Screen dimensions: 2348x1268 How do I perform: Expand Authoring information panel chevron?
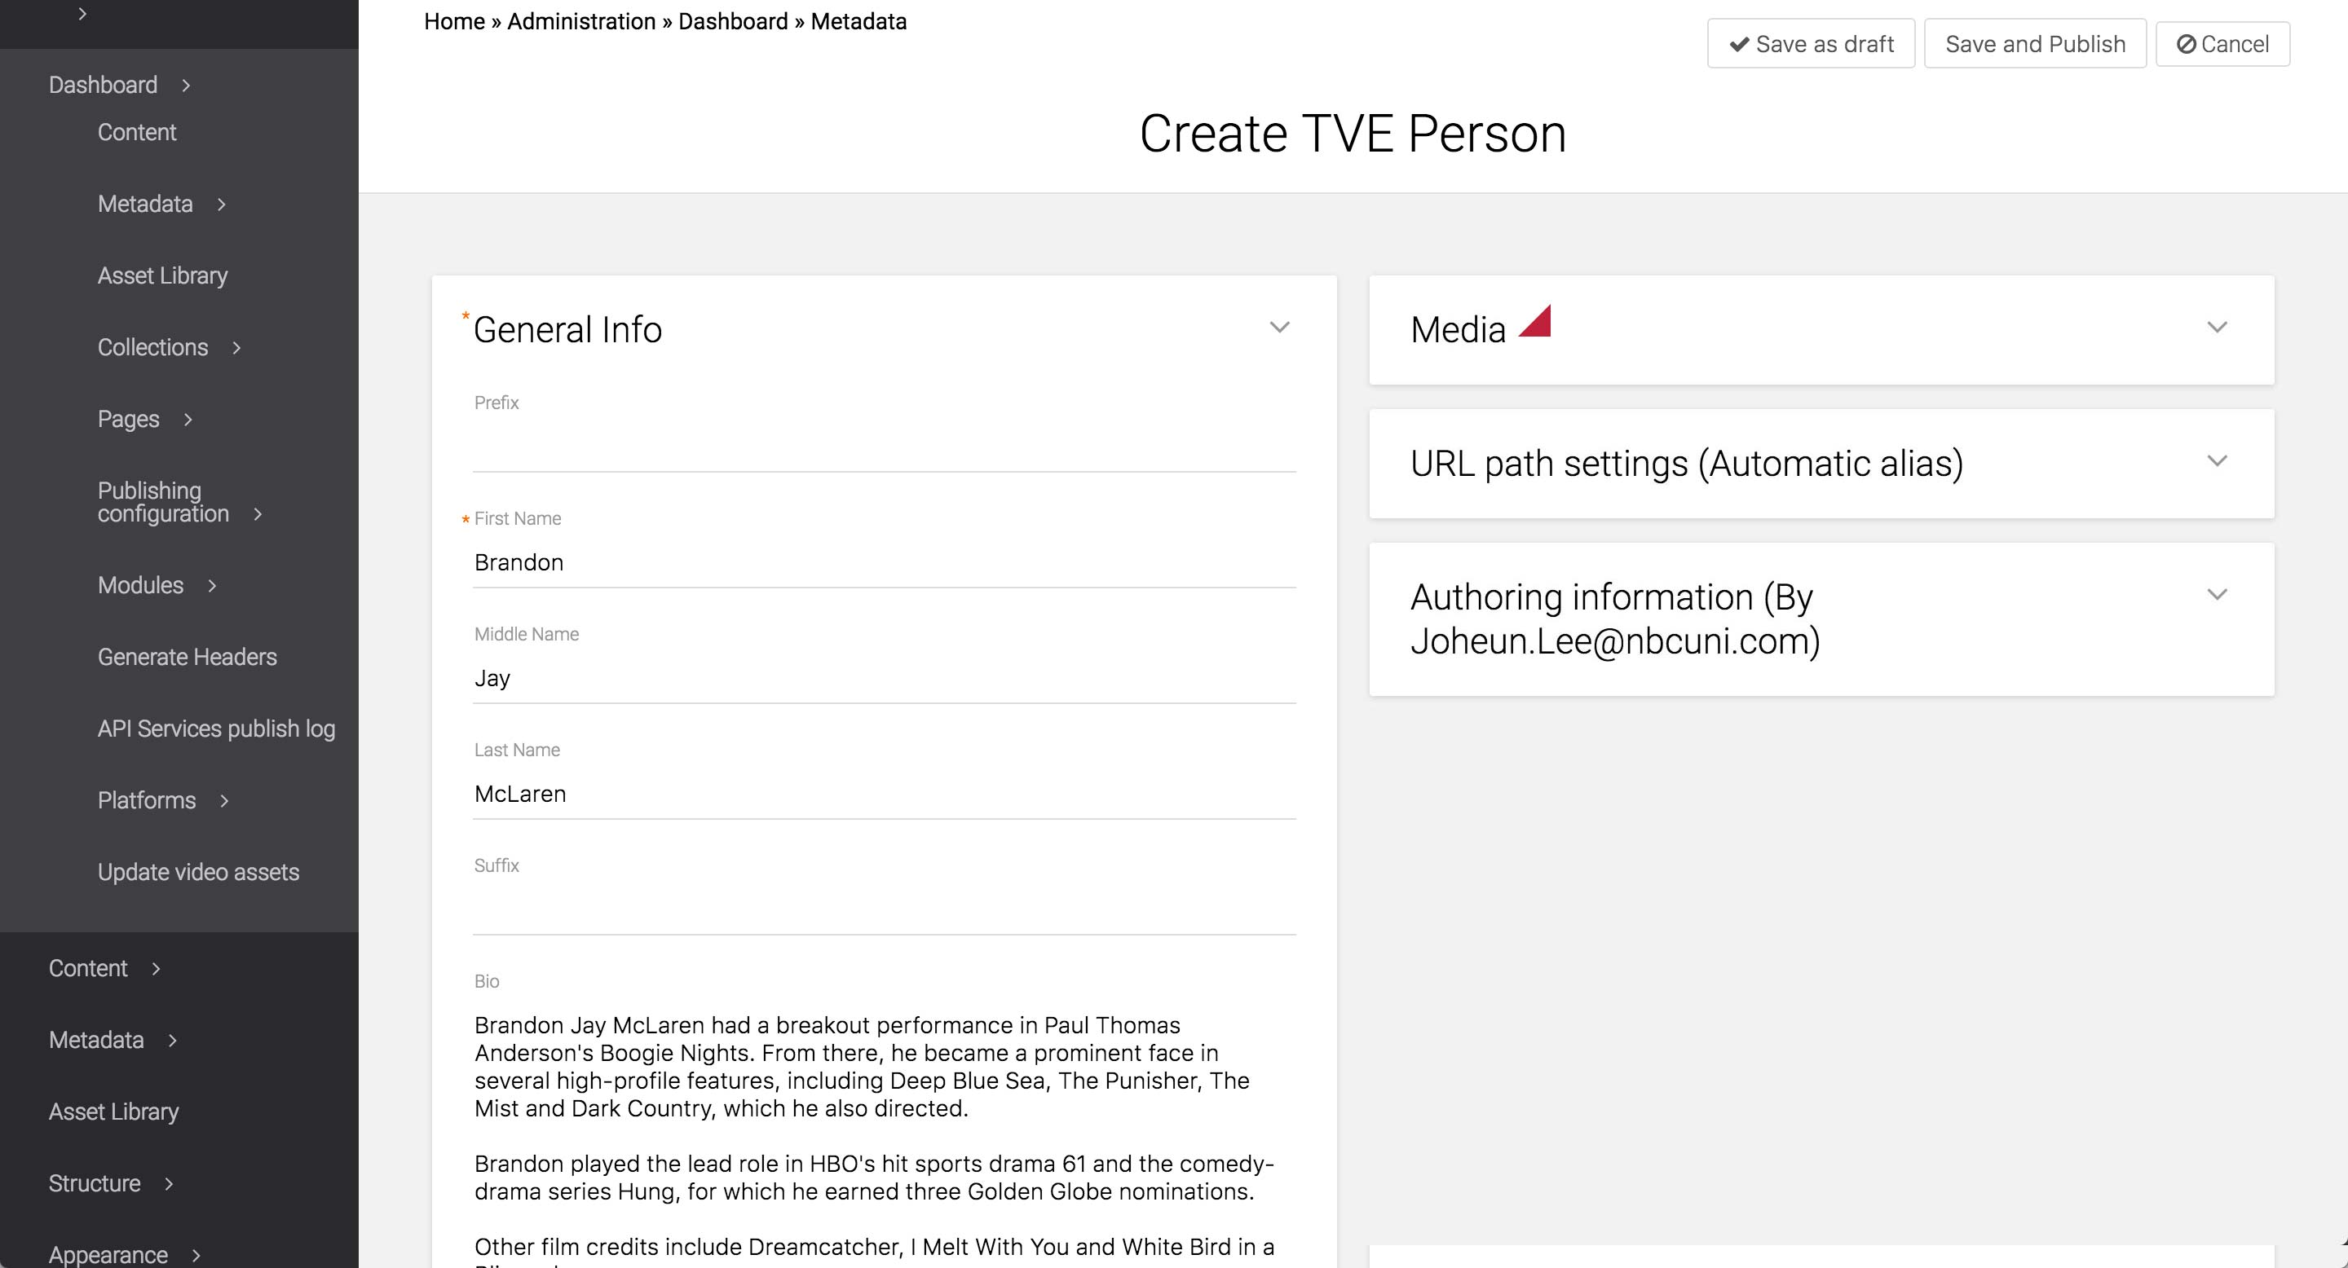coord(2217,596)
